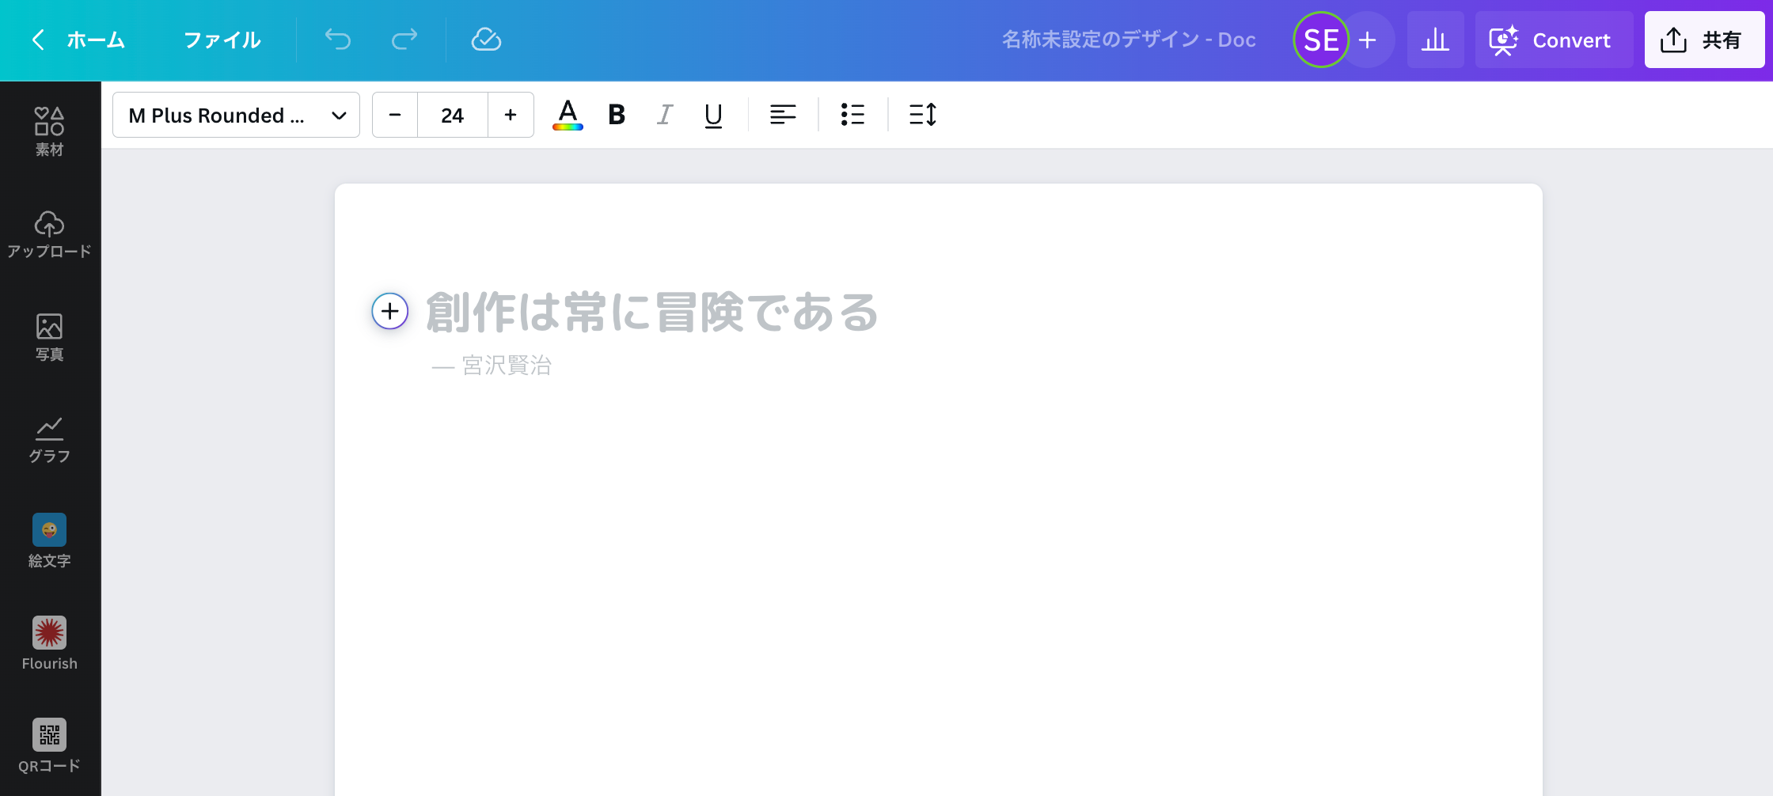Click the 共有 (share) button

tap(1704, 40)
